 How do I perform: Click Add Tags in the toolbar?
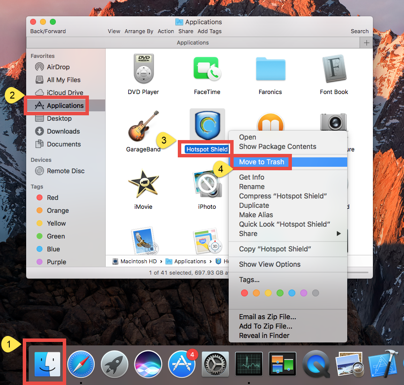tap(209, 31)
